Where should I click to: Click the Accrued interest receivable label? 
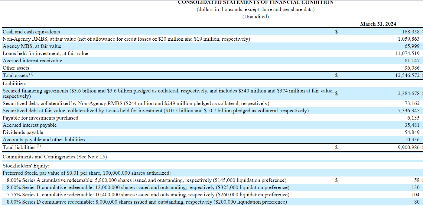tap(32, 61)
